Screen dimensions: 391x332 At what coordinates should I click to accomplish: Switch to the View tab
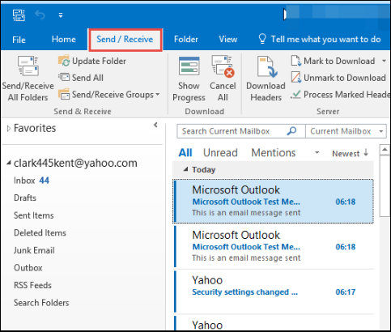(x=228, y=40)
